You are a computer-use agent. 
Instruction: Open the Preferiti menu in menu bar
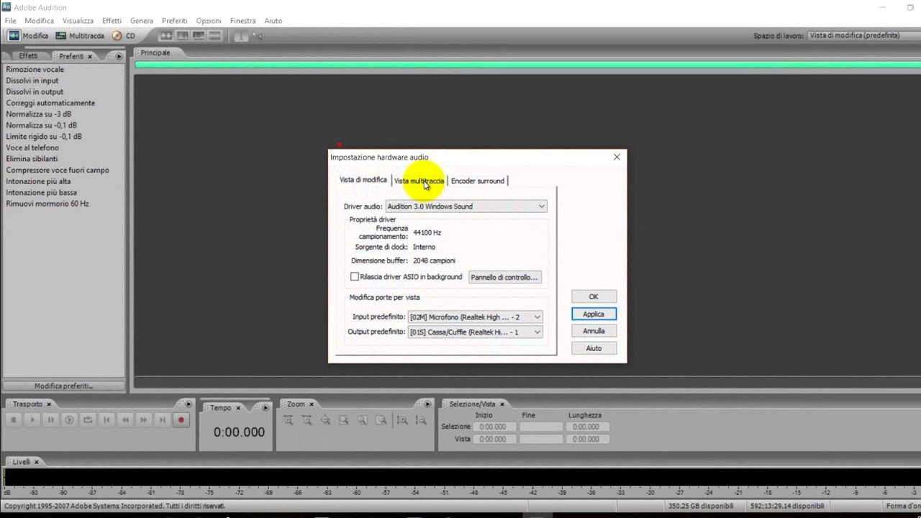174,21
